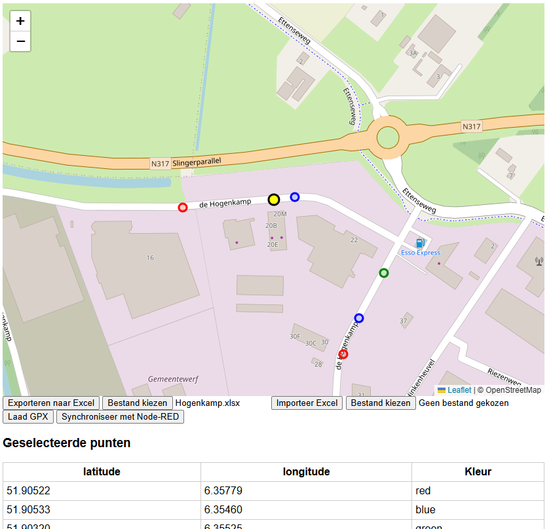The width and height of the screenshot is (551, 529).
Task: Click the blue marker beside the yellow marker
Action: pyautogui.click(x=295, y=196)
